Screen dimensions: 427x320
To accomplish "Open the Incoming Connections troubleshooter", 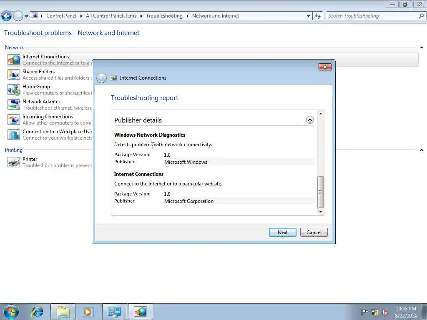I will [48, 117].
